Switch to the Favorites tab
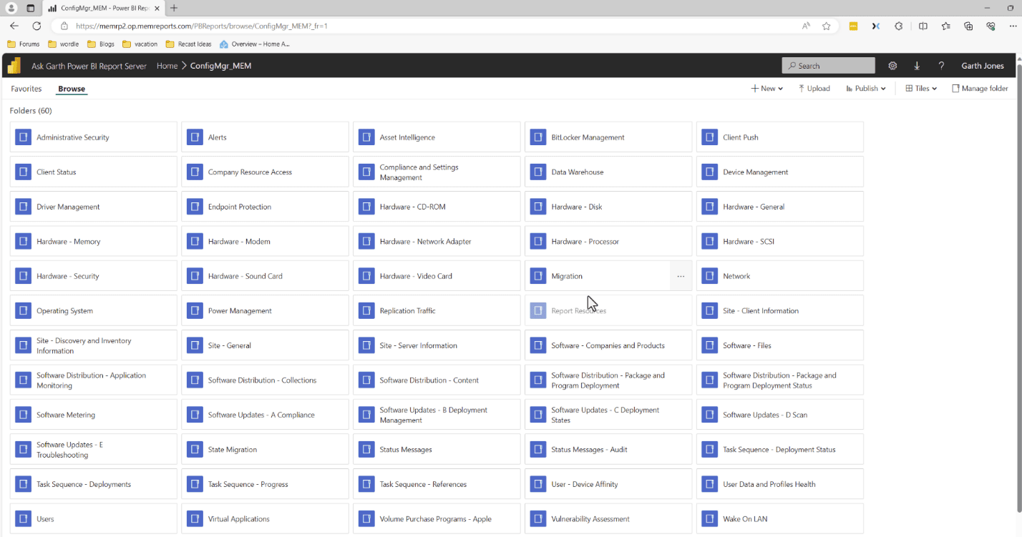Image resolution: width=1022 pixels, height=537 pixels. [26, 89]
